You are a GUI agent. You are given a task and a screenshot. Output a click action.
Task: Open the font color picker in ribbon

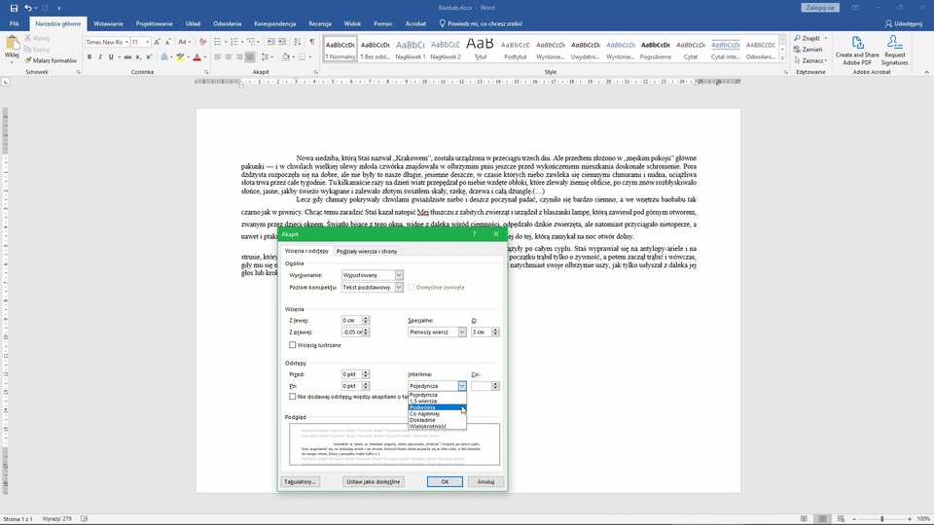click(205, 57)
